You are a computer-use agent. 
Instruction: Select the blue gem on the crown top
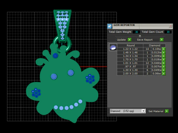point(55,56)
